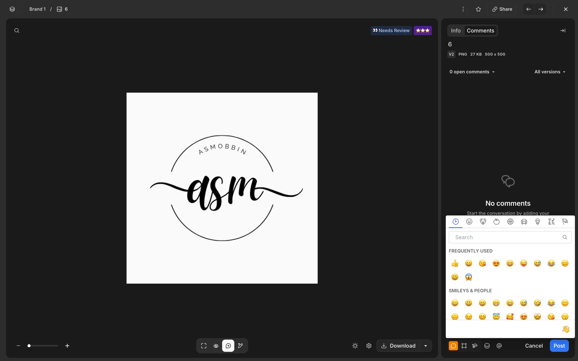Click the @ mention icon

click(499, 346)
